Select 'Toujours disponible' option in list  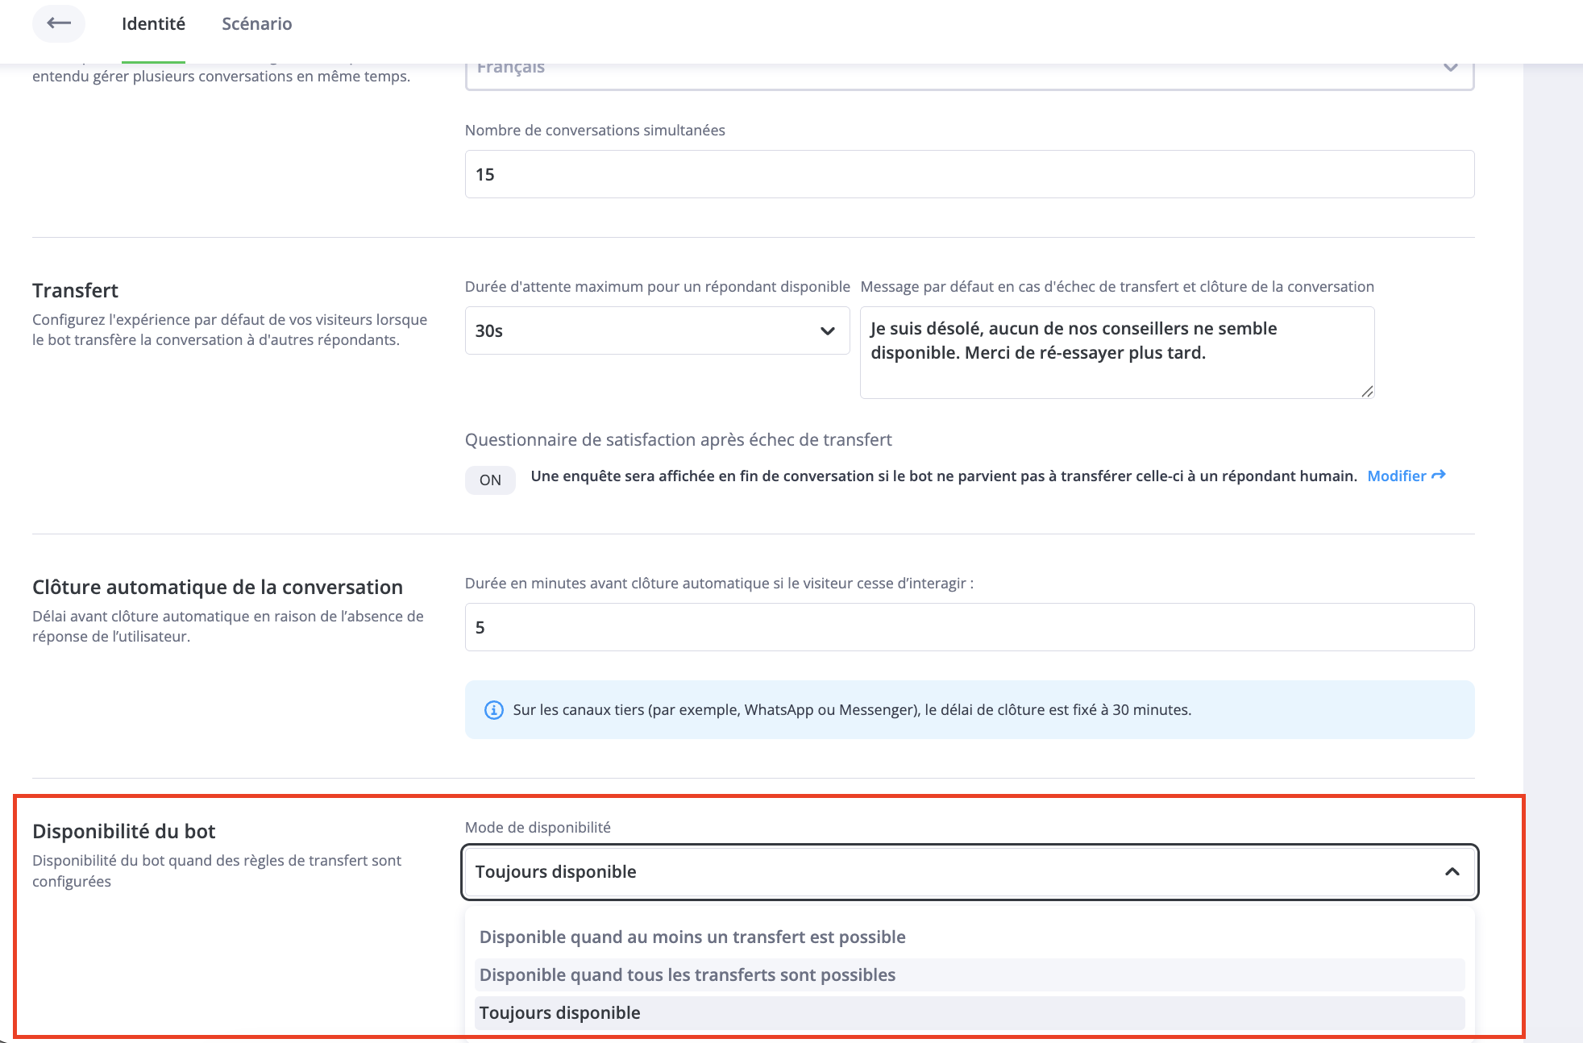point(559,1012)
